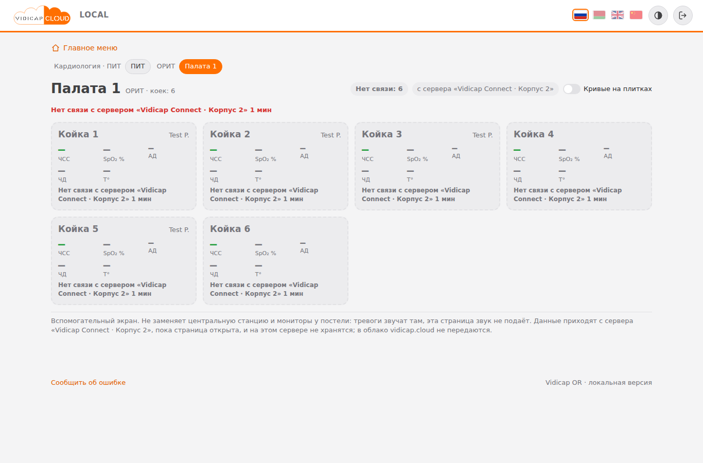
Task: Click the Сообщить об ошибке link
Action: 88,382
